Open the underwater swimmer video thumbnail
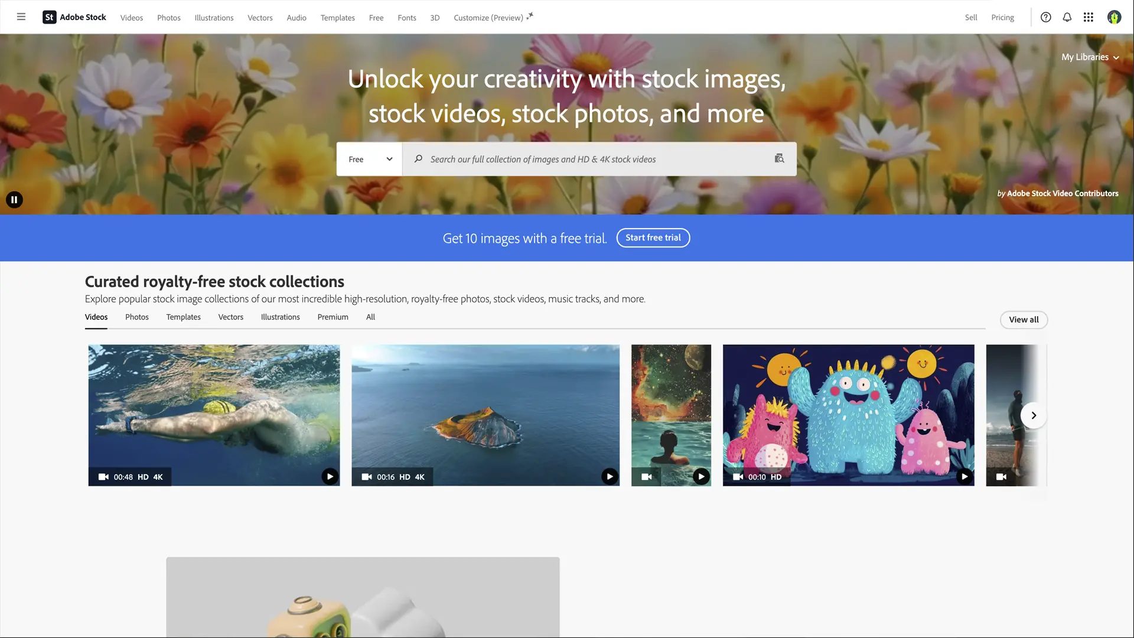 [x=214, y=415]
